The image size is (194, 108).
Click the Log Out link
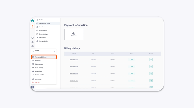coord(37,82)
